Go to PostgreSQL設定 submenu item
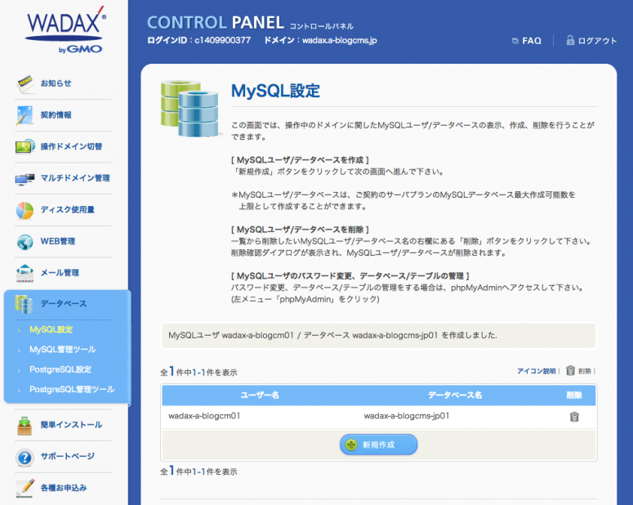Viewport: 633px width, 505px height. (x=60, y=369)
